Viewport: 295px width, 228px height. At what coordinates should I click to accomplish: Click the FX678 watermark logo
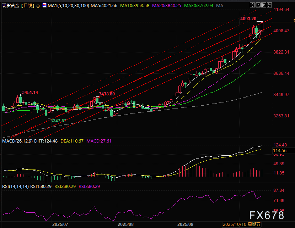click(266, 215)
